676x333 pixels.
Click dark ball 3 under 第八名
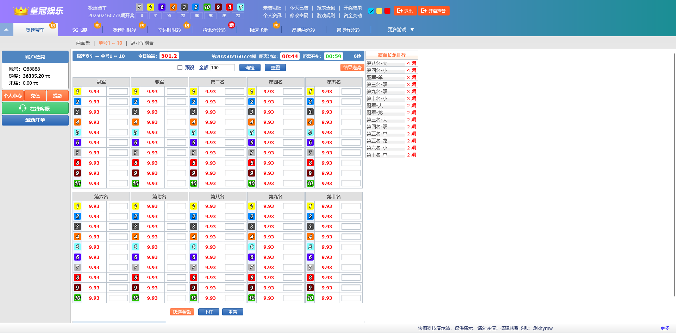coord(194,226)
